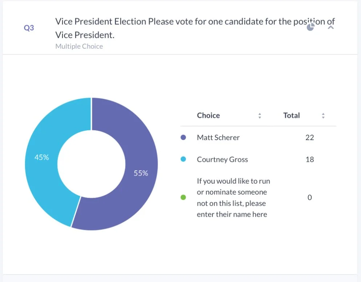Select the Courtney Gross row label

[x=222, y=159]
